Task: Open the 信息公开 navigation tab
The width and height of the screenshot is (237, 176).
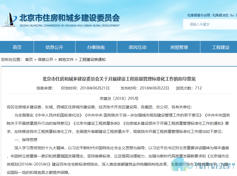Action: coord(54,47)
